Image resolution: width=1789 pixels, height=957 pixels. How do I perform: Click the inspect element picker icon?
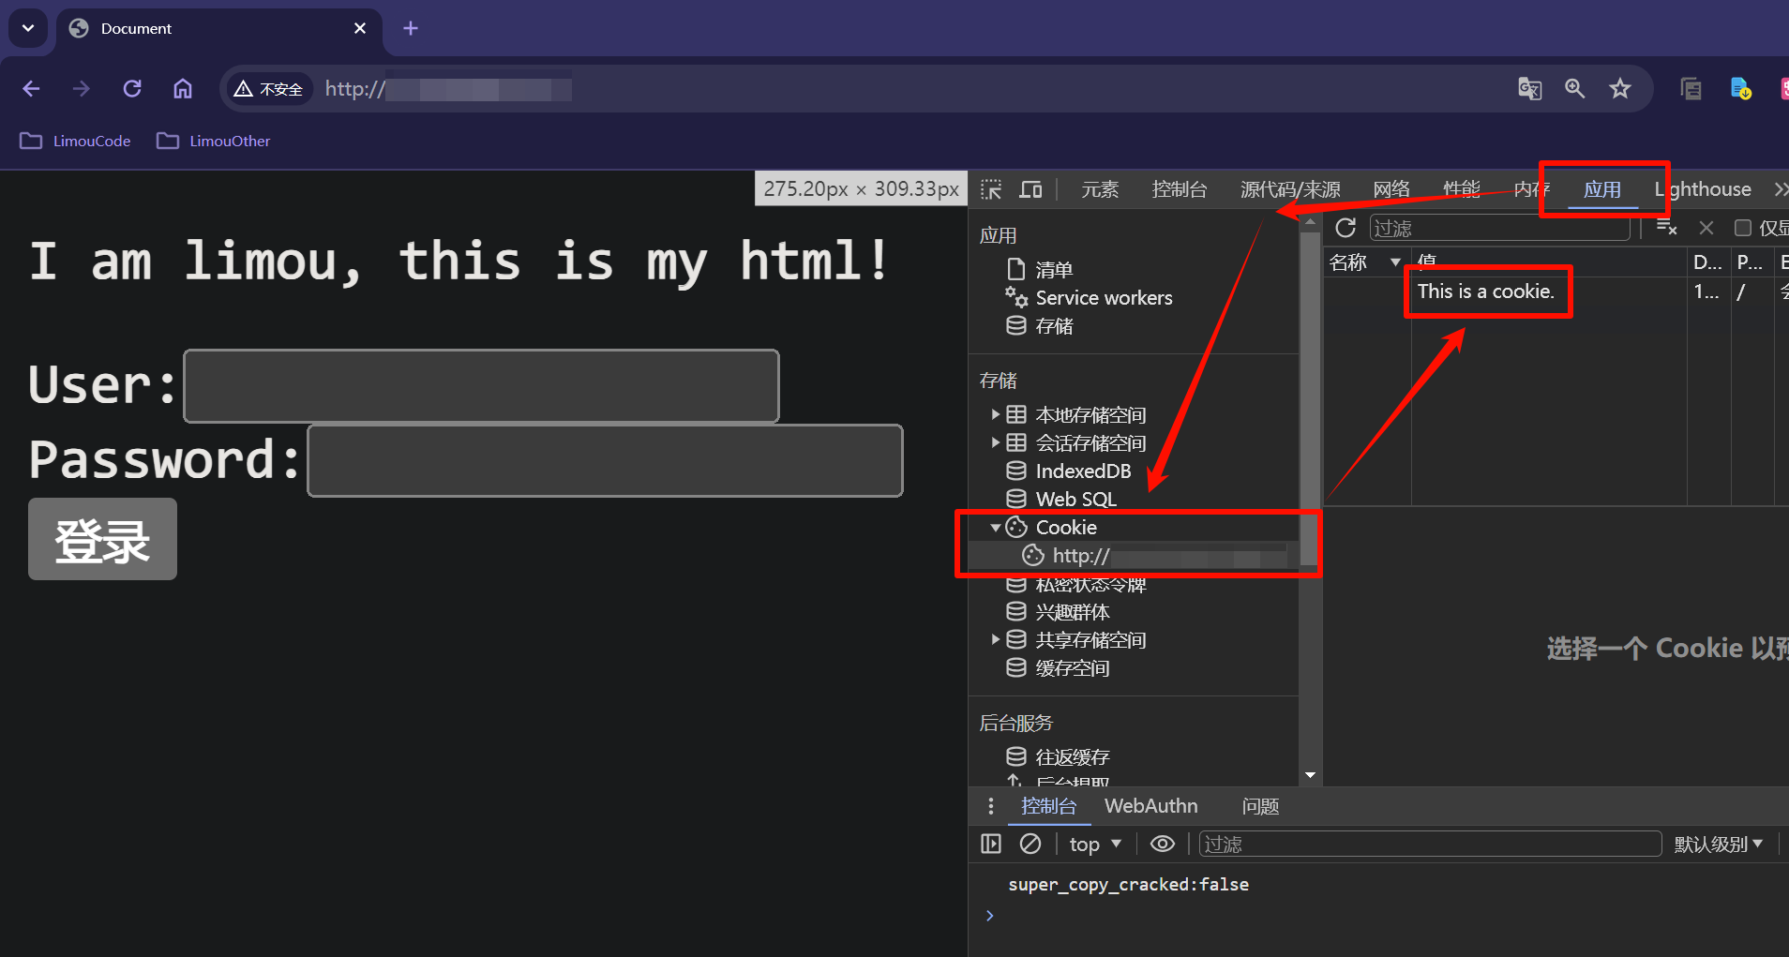click(991, 189)
